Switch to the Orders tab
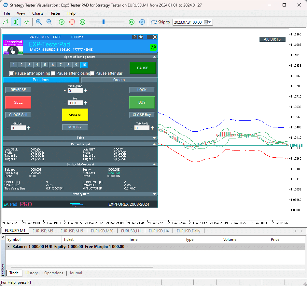Viewport: 307px width, 286px height. [119, 80]
